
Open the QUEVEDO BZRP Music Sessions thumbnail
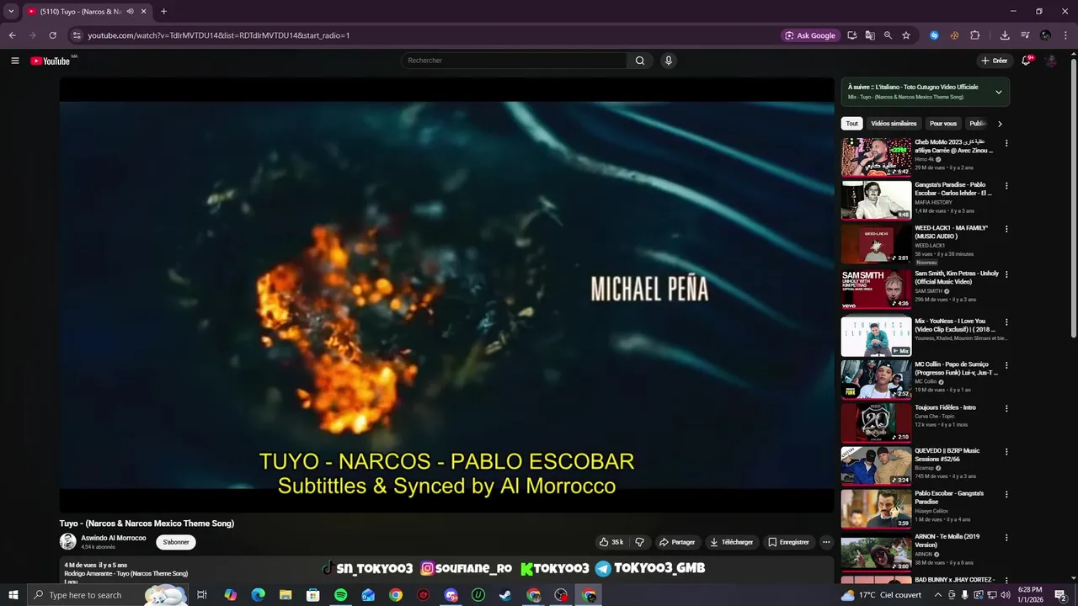(x=876, y=465)
